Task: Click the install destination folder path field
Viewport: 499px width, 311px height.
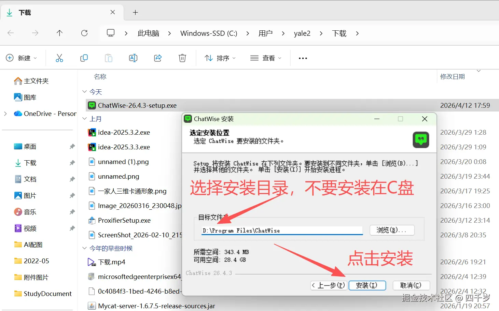Action: [282, 231]
